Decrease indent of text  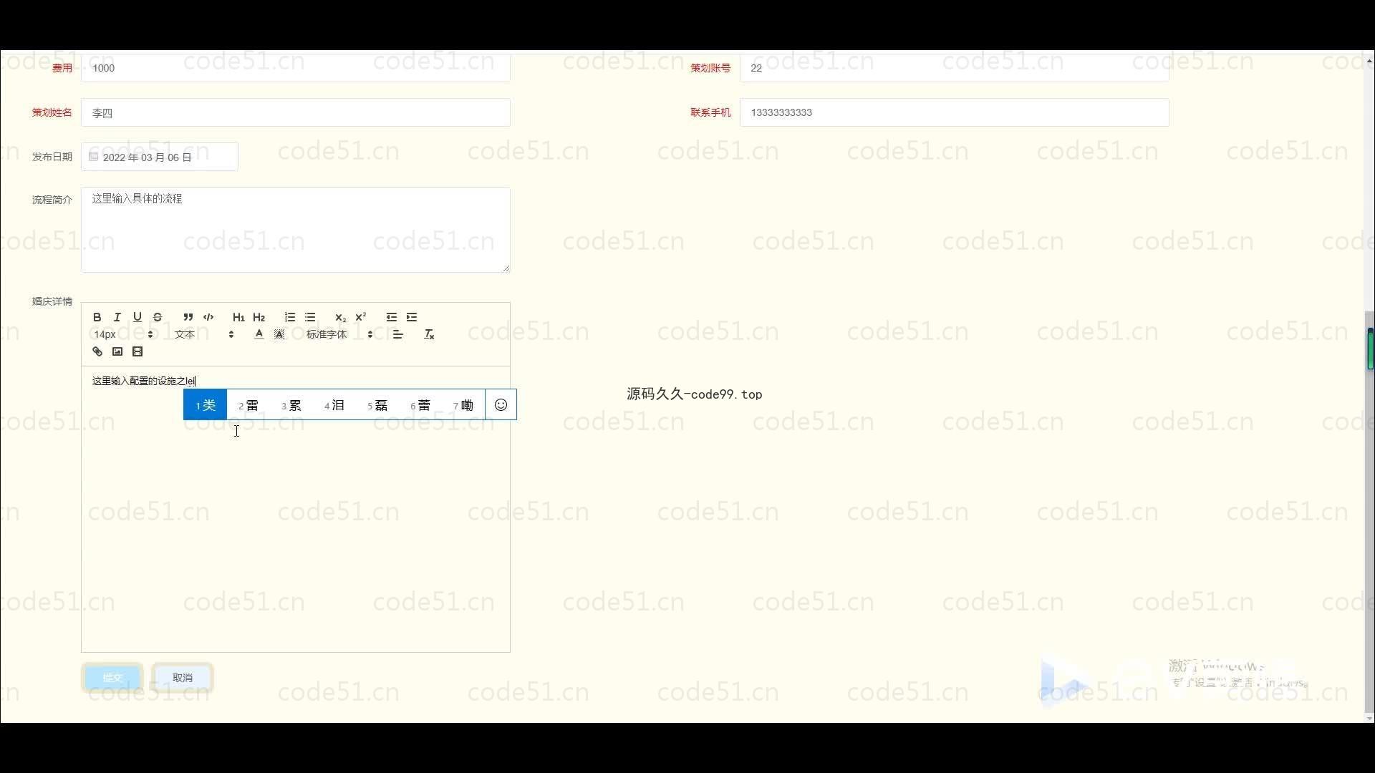point(391,317)
